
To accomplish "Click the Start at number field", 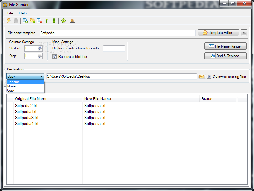I will (31, 48).
